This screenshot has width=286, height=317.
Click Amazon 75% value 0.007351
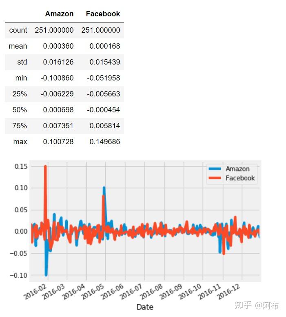(x=58, y=126)
